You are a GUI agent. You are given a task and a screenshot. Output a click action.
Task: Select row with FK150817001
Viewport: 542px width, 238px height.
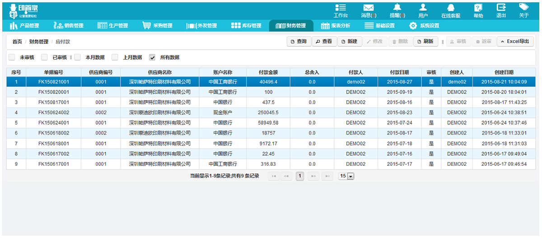271,102
